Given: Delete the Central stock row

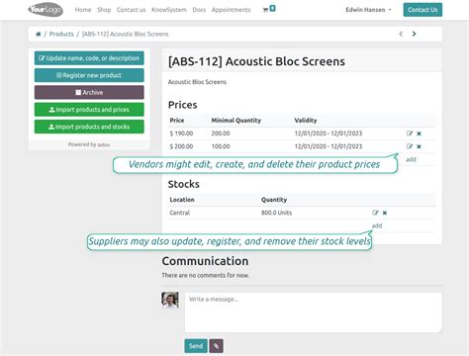Looking at the screenshot, I should (x=385, y=213).
